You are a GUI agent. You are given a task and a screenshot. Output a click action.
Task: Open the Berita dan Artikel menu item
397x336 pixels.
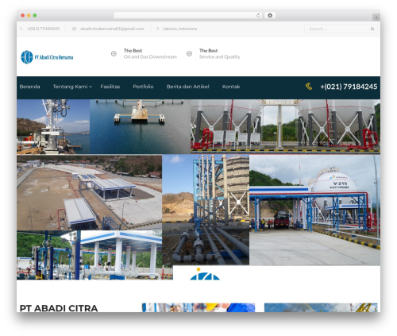[187, 87]
